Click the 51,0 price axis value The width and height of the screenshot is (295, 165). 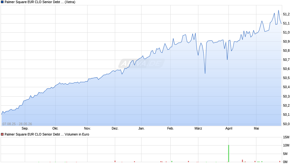pos(286,33)
